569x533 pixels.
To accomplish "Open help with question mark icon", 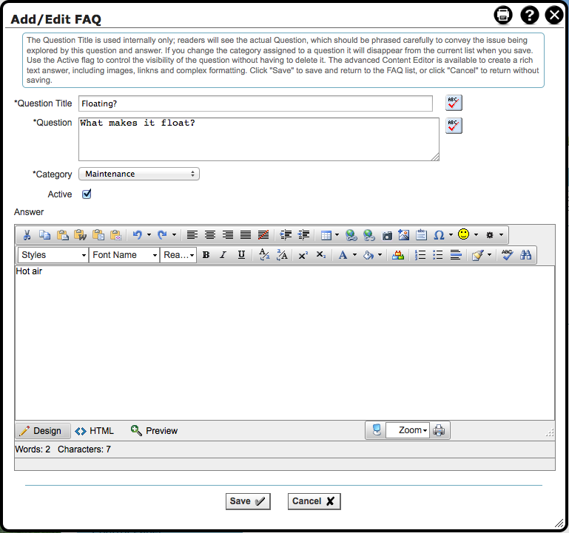I will [530, 16].
